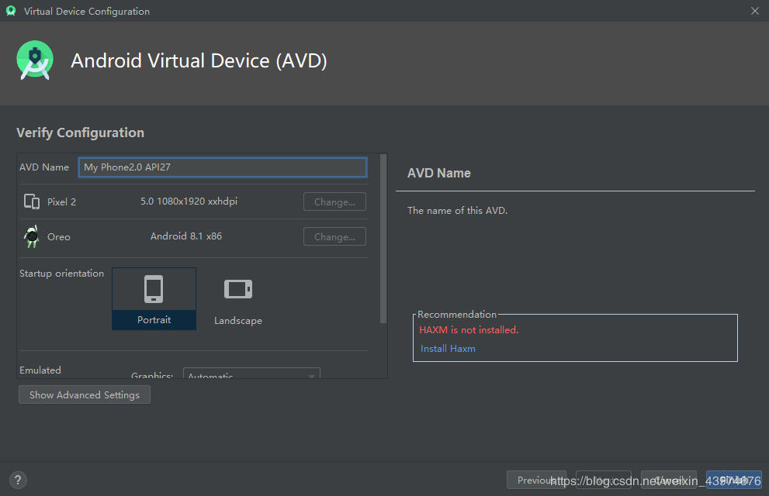Click the Previous button at the bottom
The height and width of the screenshot is (496, 769).
535,480
